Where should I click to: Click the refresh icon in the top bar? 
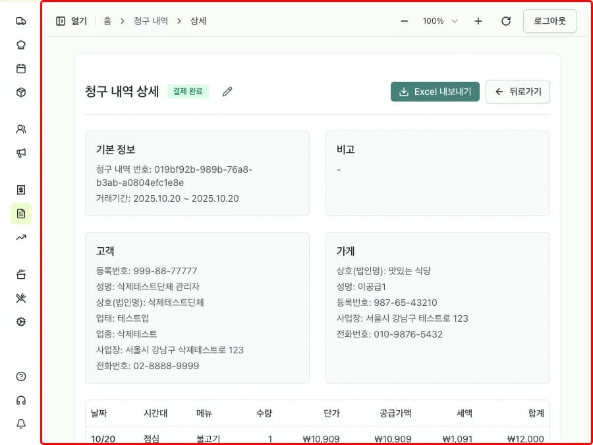coord(505,20)
